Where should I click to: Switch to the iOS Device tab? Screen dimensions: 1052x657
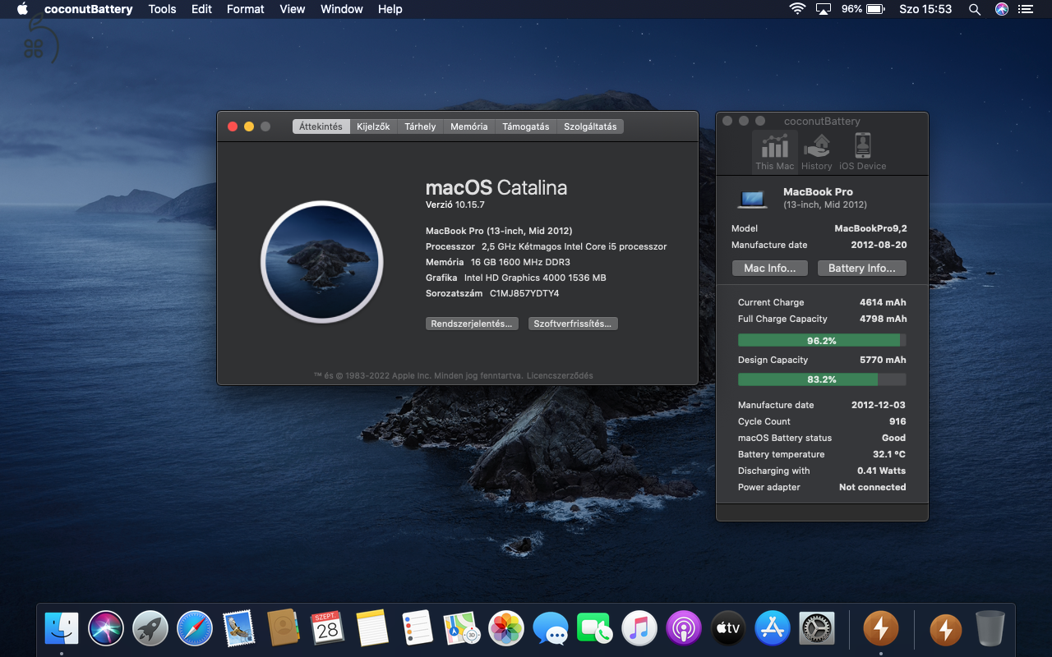(x=862, y=152)
